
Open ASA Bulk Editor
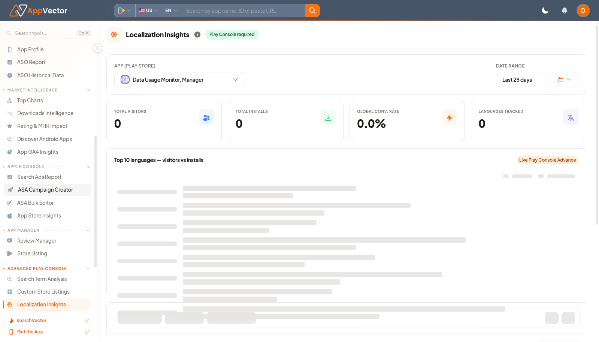pyautogui.click(x=47, y=203)
